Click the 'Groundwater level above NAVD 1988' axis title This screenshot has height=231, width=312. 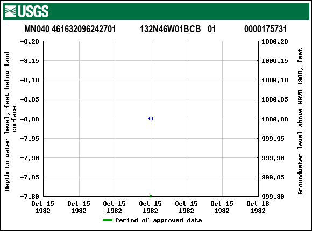(x=300, y=121)
